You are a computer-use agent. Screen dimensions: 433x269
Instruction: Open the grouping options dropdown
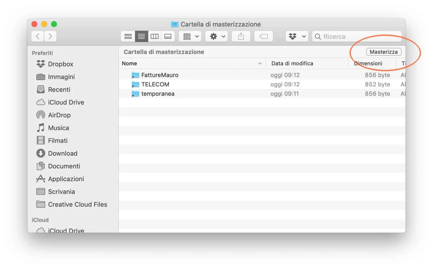pyautogui.click(x=190, y=36)
